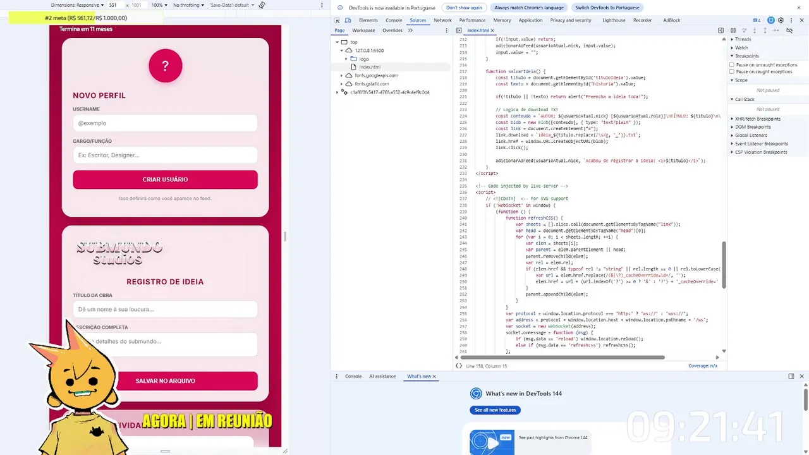Viewport: 809px width, 455px height.
Task: Collapse the Call Stack section
Action: (x=745, y=99)
